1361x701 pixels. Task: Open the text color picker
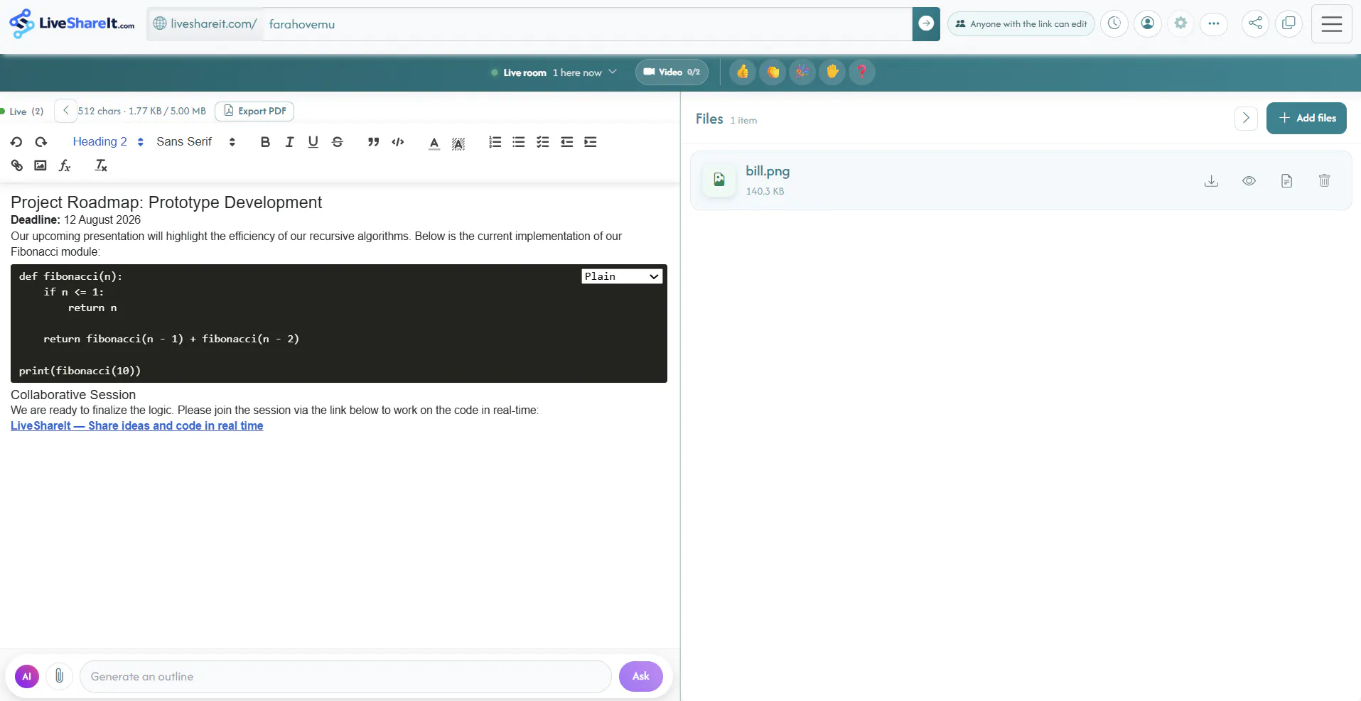click(x=434, y=143)
